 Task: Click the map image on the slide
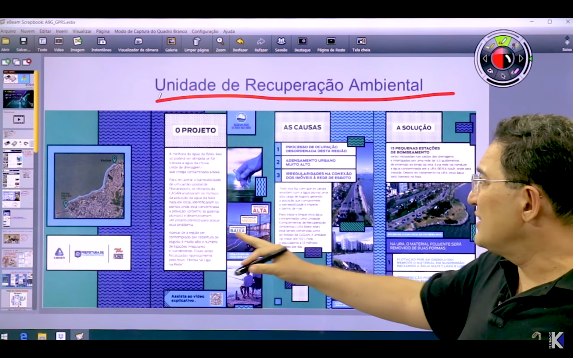point(89,186)
